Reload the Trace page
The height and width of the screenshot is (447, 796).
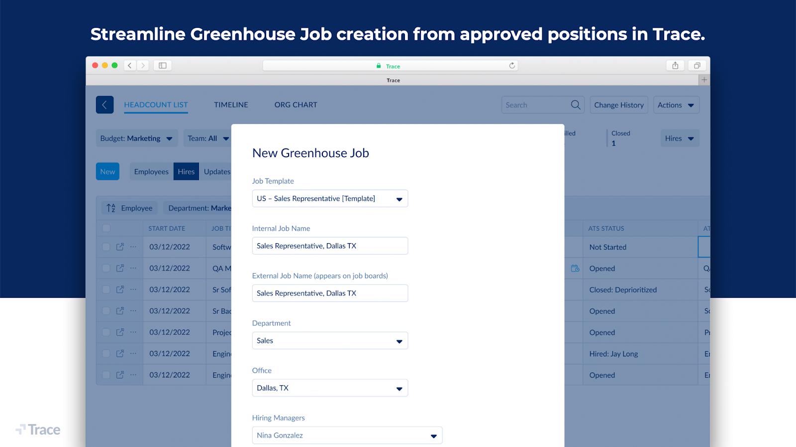point(512,66)
